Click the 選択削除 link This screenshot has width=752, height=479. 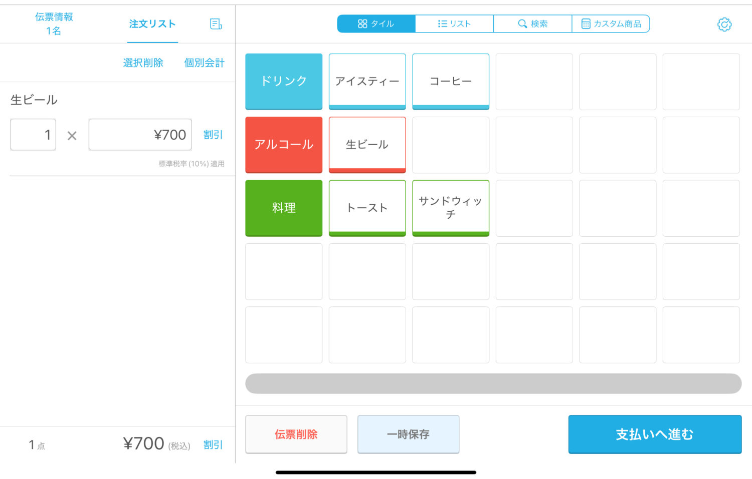(x=143, y=63)
